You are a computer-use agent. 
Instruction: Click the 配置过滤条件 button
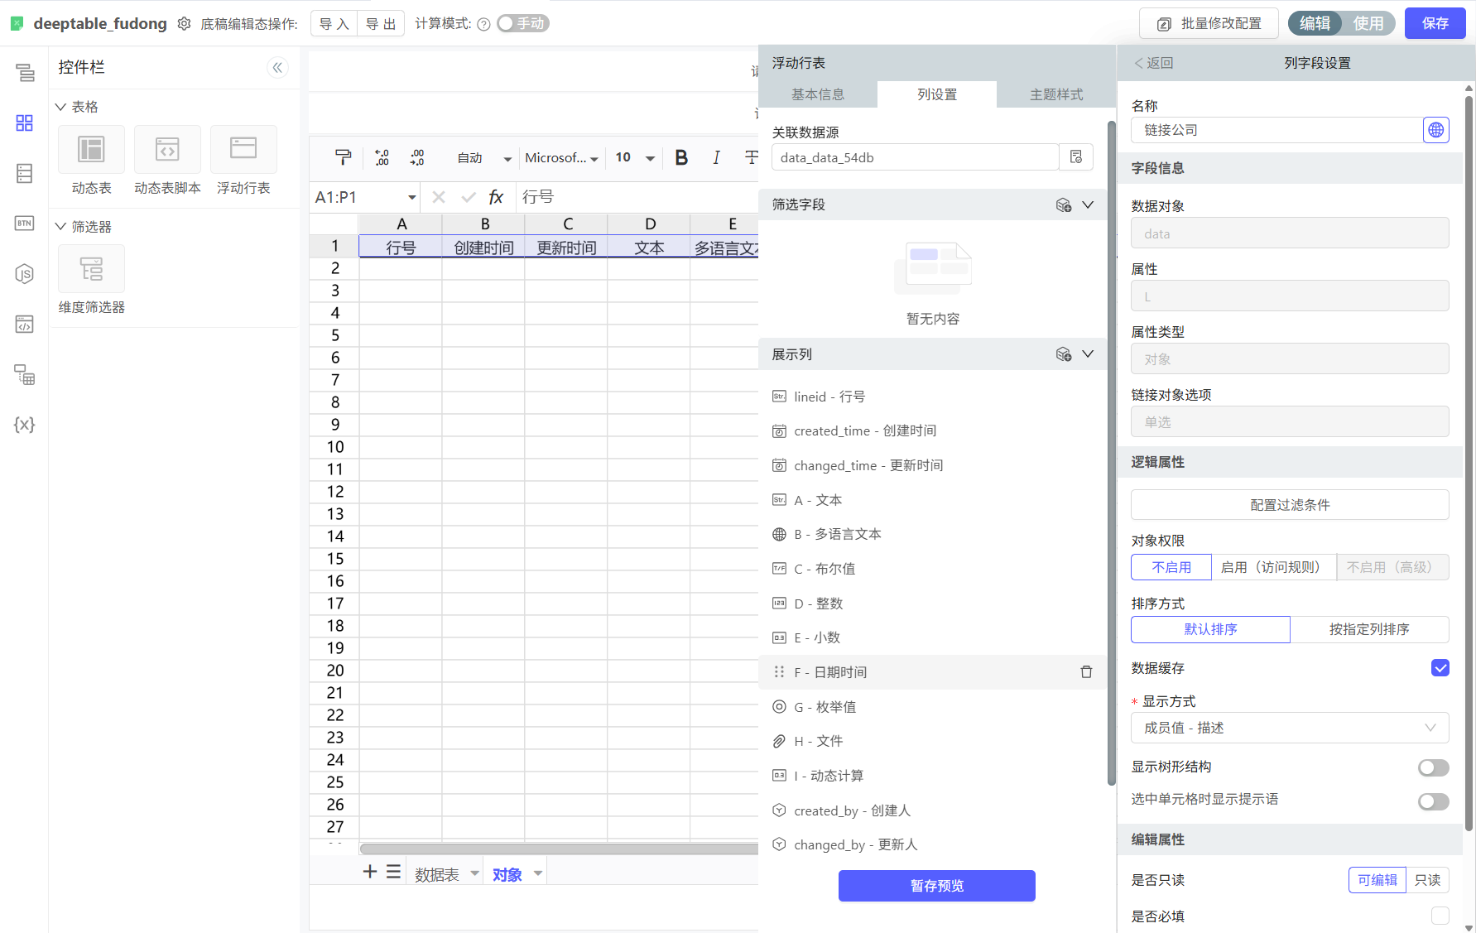click(x=1289, y=505)
